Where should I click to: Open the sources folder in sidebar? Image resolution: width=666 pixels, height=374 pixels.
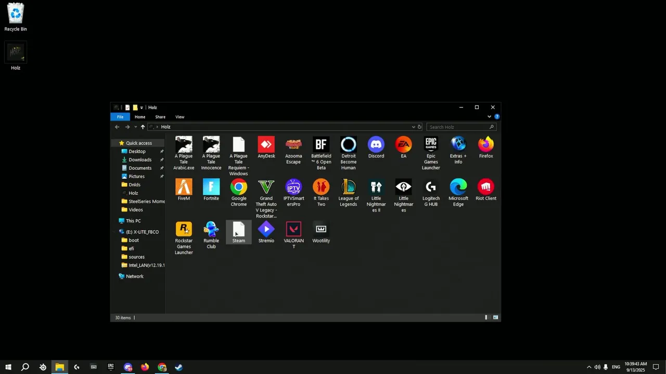tap(136, 257)
